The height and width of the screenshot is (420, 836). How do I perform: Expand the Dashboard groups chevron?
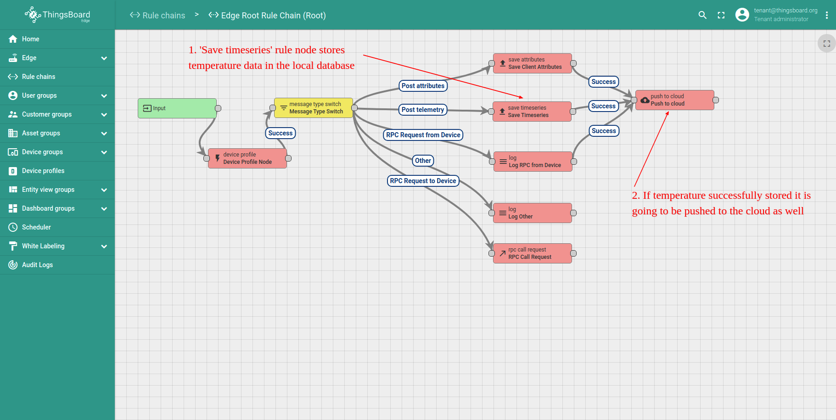[x=104, y=209]
